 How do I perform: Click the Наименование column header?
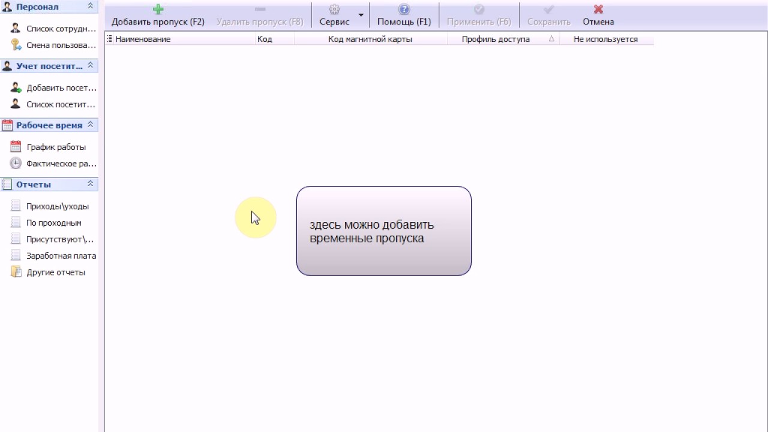(143, 39)
